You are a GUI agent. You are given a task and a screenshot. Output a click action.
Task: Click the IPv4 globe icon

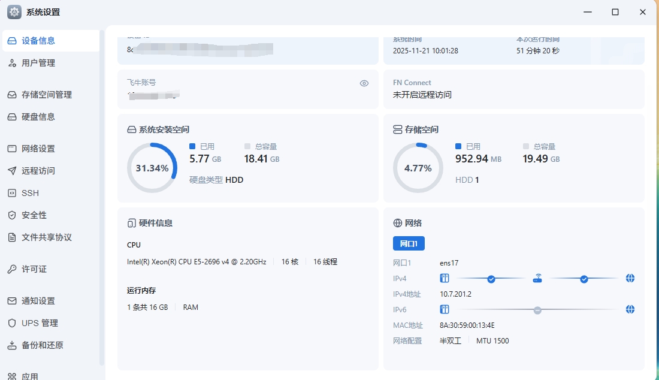(x=630, y=278)
